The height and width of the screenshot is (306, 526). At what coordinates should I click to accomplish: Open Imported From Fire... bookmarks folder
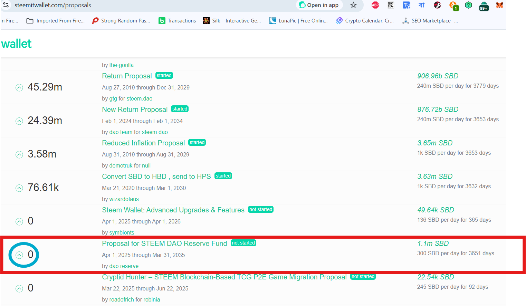56,21
